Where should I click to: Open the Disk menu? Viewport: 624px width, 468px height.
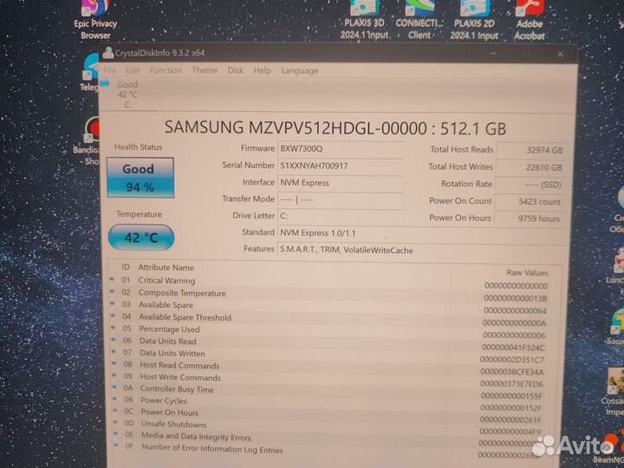[x=235, y=70]
